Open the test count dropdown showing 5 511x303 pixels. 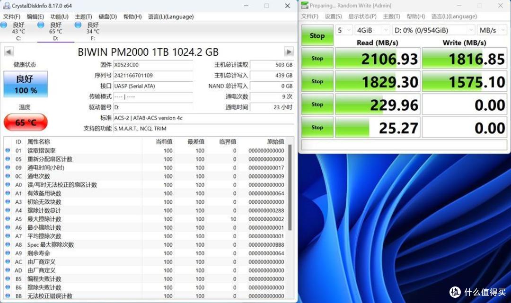tap(344, 30)
